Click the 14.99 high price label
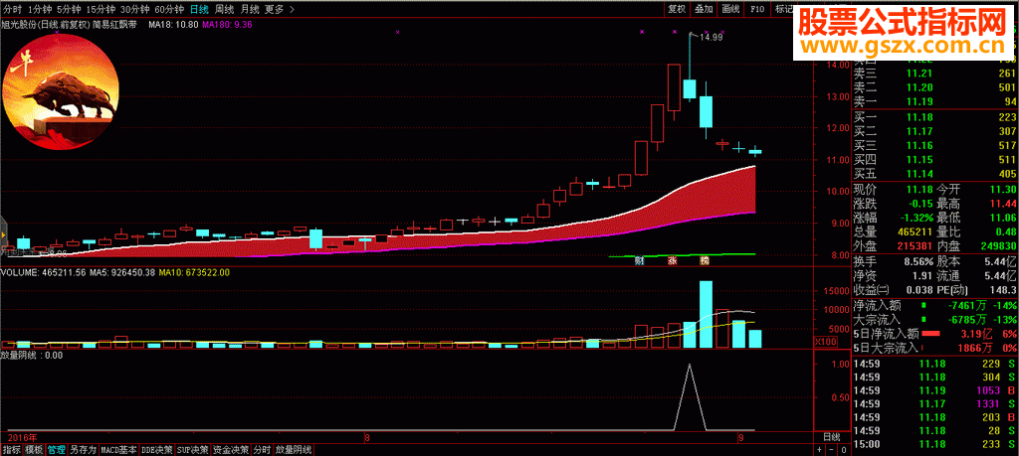Screen dimensions: 1019x456 coord(711,37)
